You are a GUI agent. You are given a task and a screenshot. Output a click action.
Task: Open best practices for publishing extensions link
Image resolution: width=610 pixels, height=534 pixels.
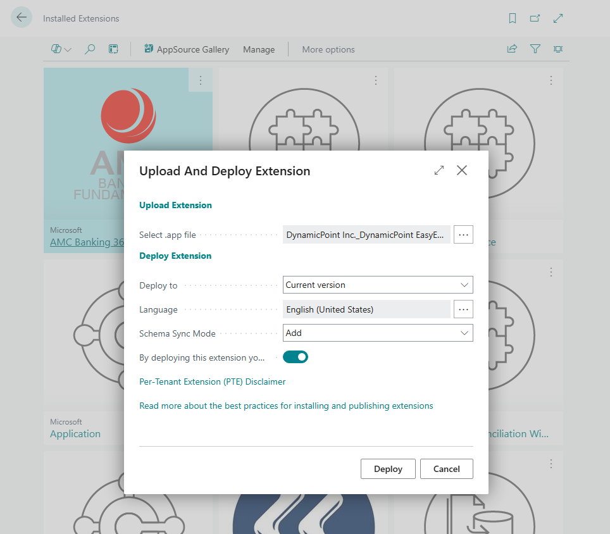[x=286, y=406]
